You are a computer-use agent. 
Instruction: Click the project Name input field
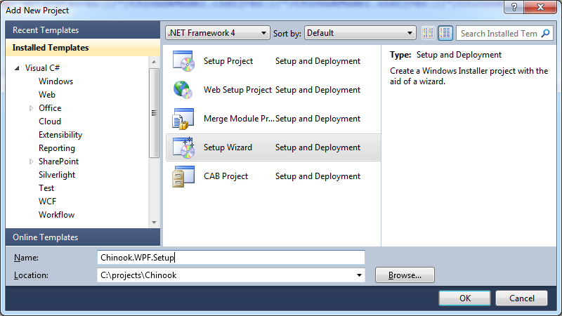coord(231,258)
